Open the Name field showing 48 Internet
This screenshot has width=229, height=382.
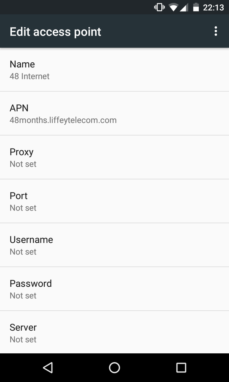click(114, 70)
